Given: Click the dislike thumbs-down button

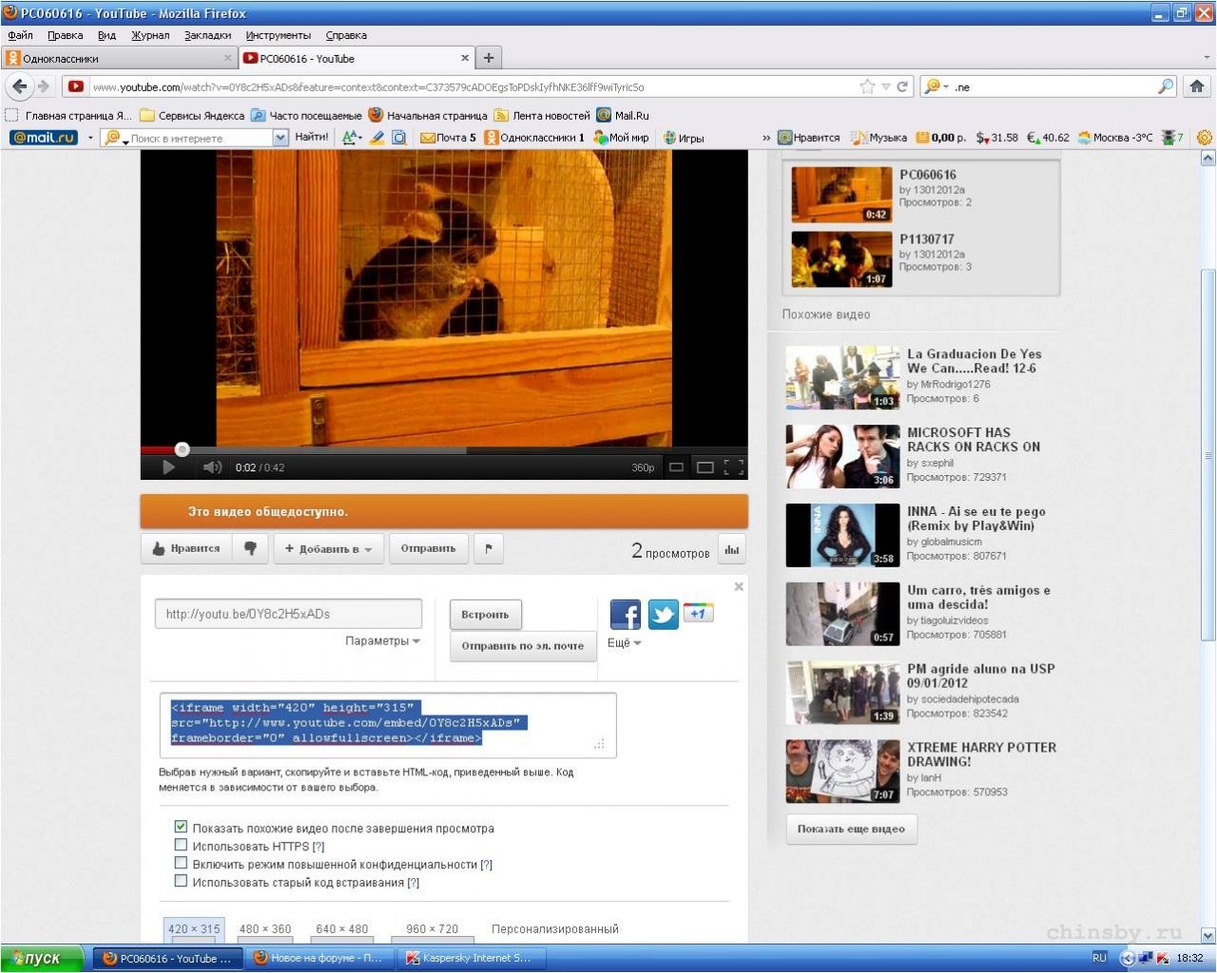Looking at the screenshot, I should coord(250,548).
